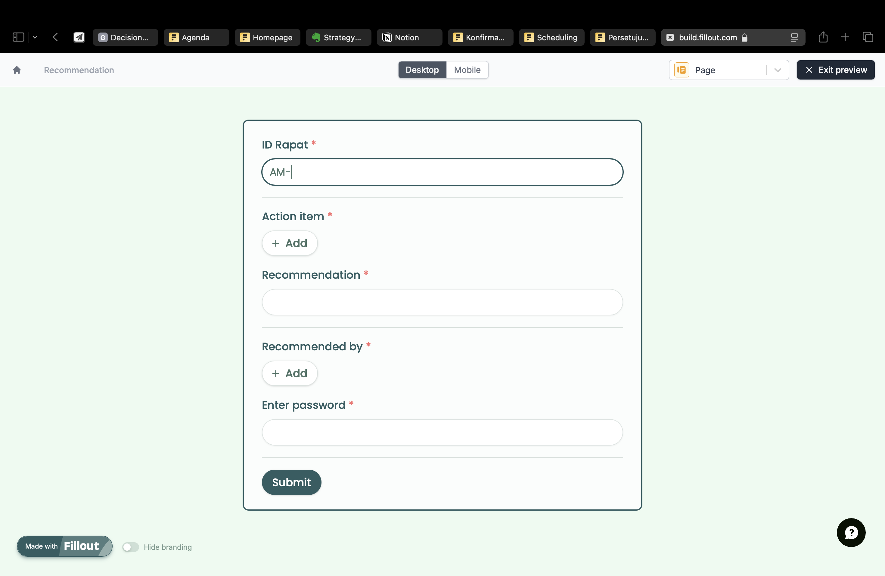Focus the Enter password field
The height and width of the screenshot is (576, 885).
pyautogui.click(x=442, y=432)
